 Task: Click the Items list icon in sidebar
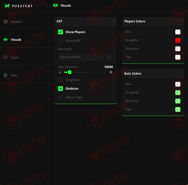[x=5, y=57]
